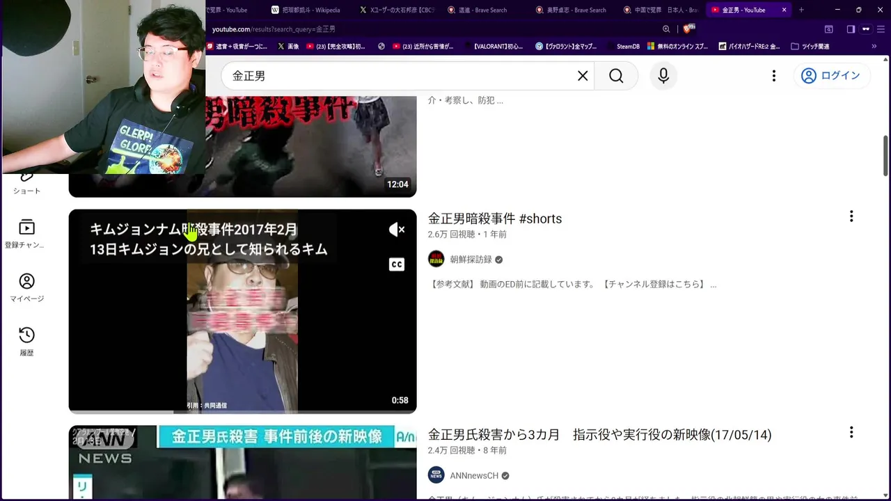891x501 pixels.
Task: Click the browser address bar URL
Action: pos(274,29)
